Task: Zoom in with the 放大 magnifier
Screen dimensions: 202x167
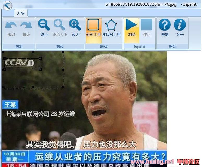Action: (x=75, y=25)
